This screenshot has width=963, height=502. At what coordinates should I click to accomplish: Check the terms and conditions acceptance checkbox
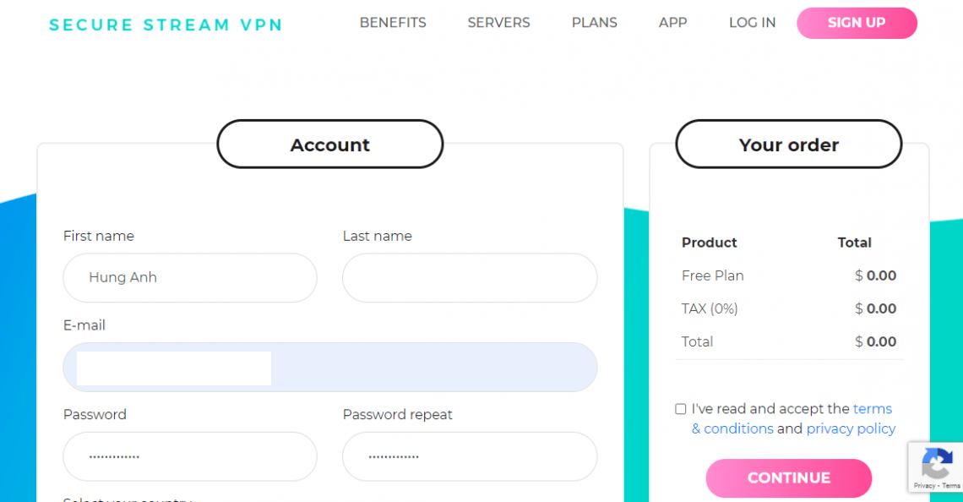click(x=680, y=408)
